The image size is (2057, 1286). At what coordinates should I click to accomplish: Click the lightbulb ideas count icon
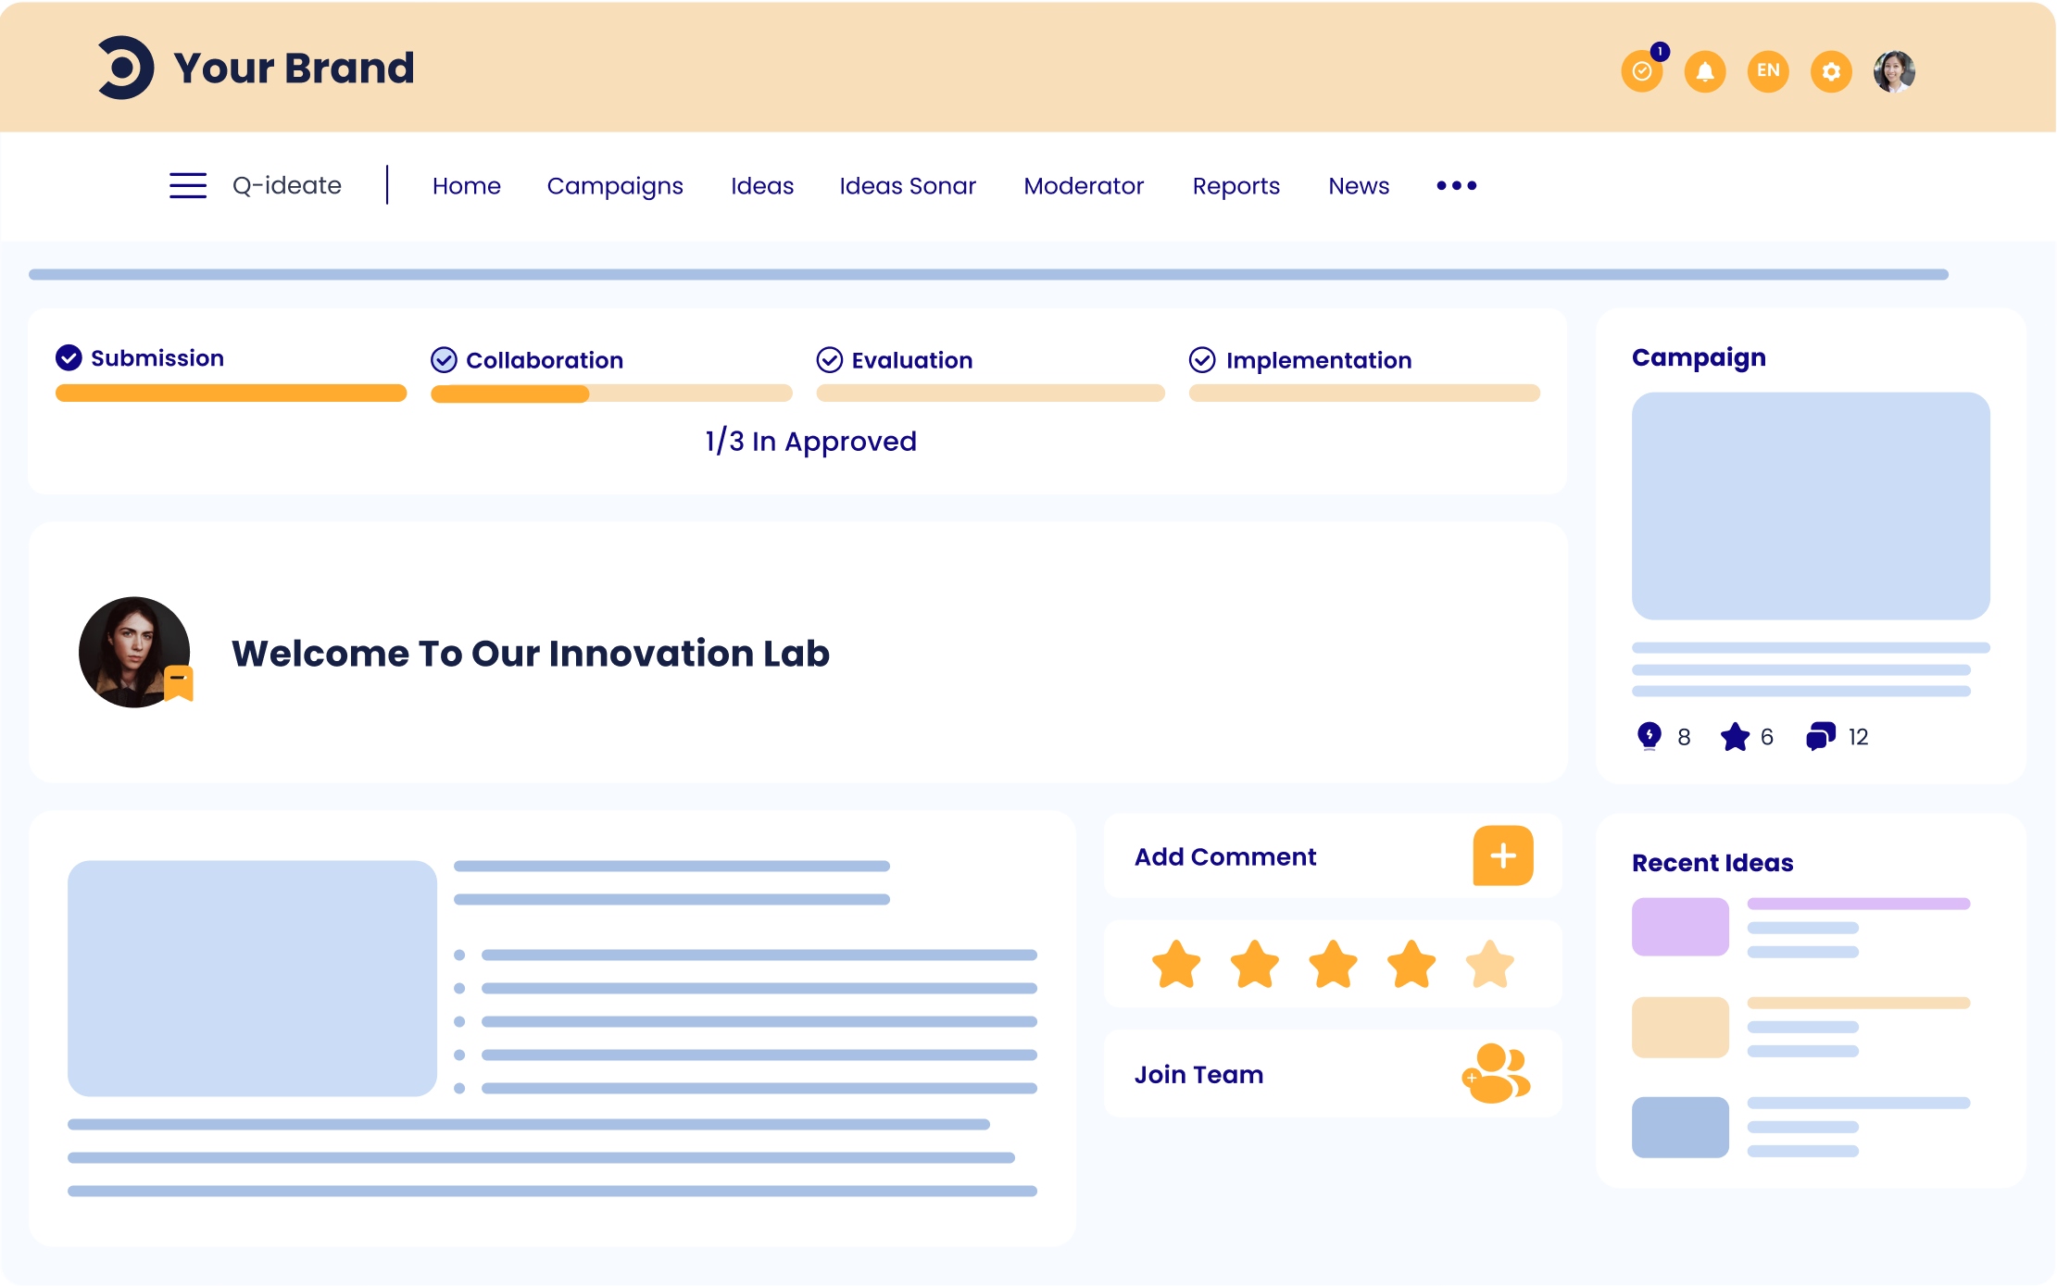point(1648,736)
